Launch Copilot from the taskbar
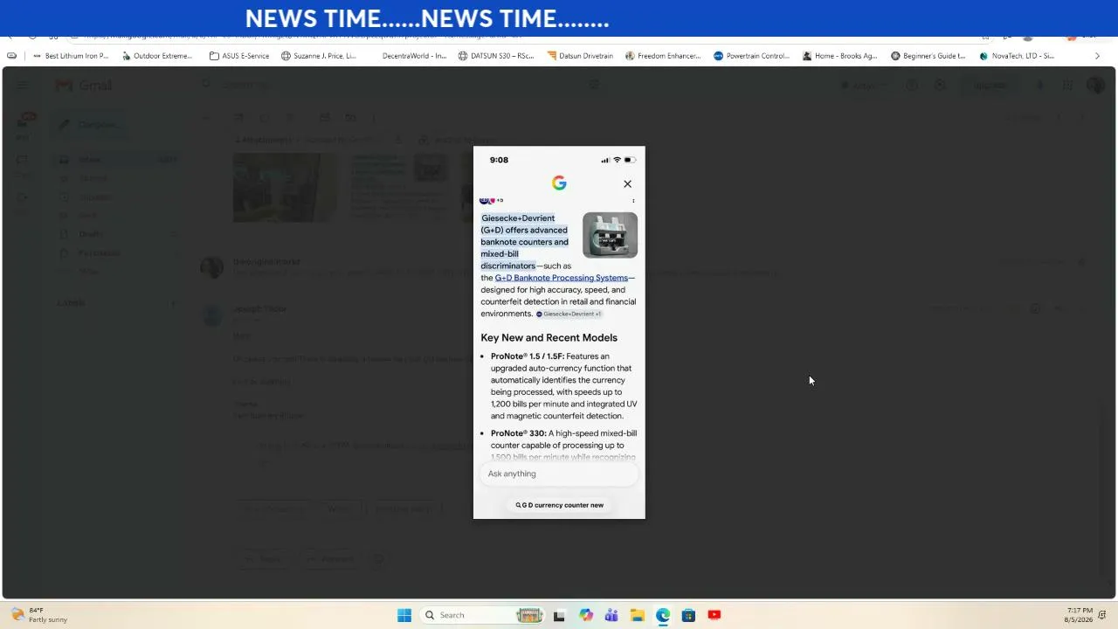 click(x=586, y=615)
